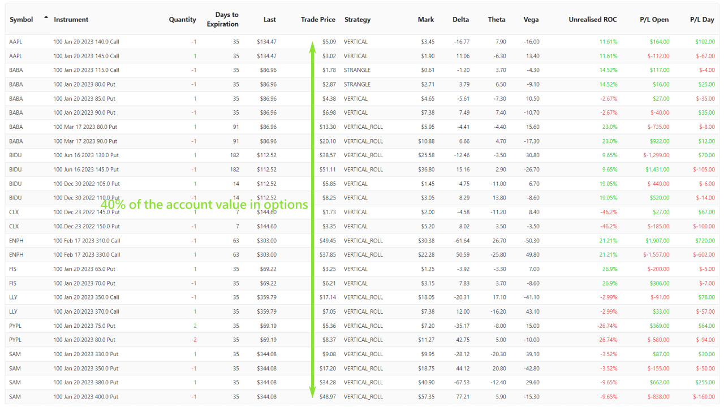Click the $255.00 P/L Day value

click(x=705, y=382)
